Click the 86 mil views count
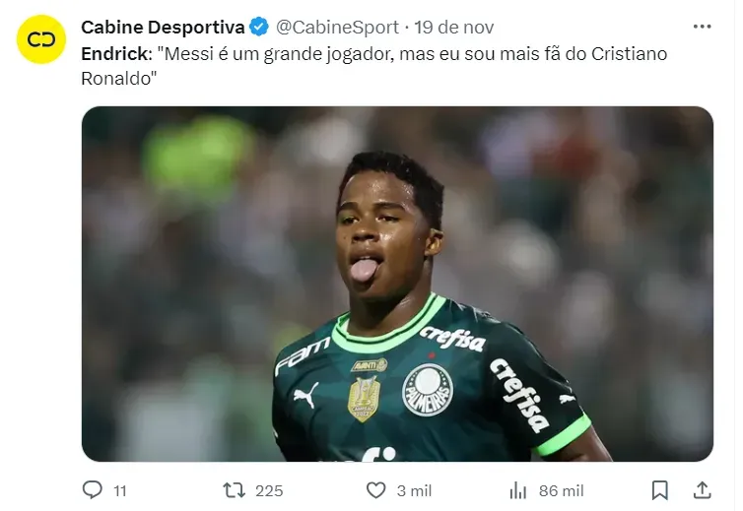Image resolution: width=743 pixels, height=511 pixels. 561,491
